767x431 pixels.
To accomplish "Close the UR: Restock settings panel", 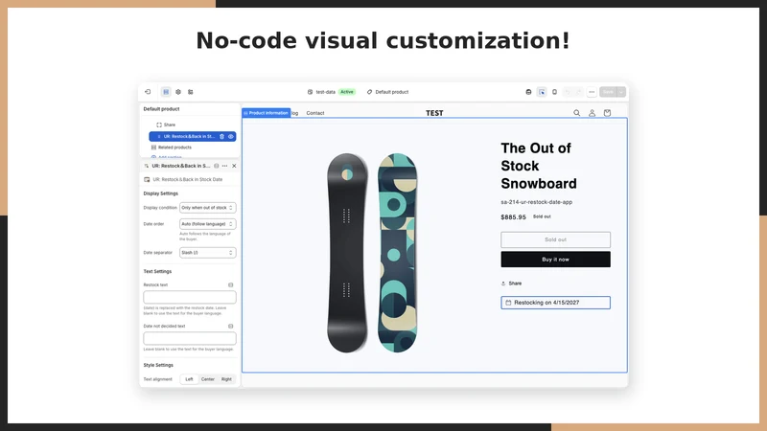I will [234, 166].
